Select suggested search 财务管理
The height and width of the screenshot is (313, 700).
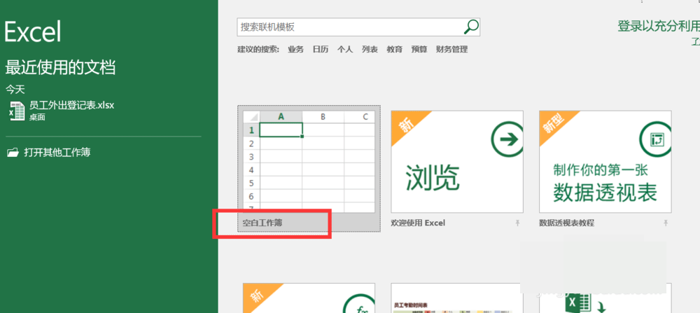click(x=451, y=50)
